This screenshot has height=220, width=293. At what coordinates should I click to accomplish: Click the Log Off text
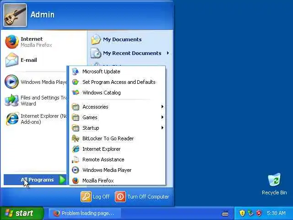[x=101, y=197]
